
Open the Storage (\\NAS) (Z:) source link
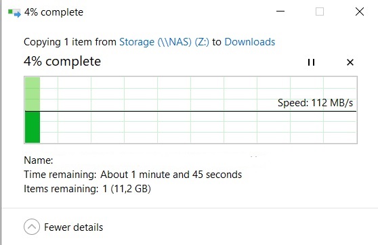pyautogui.click(x=164, y=42)
